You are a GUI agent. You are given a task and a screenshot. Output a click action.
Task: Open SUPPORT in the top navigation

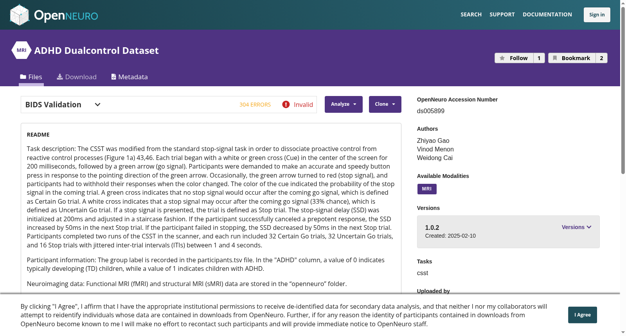point(502,14)
